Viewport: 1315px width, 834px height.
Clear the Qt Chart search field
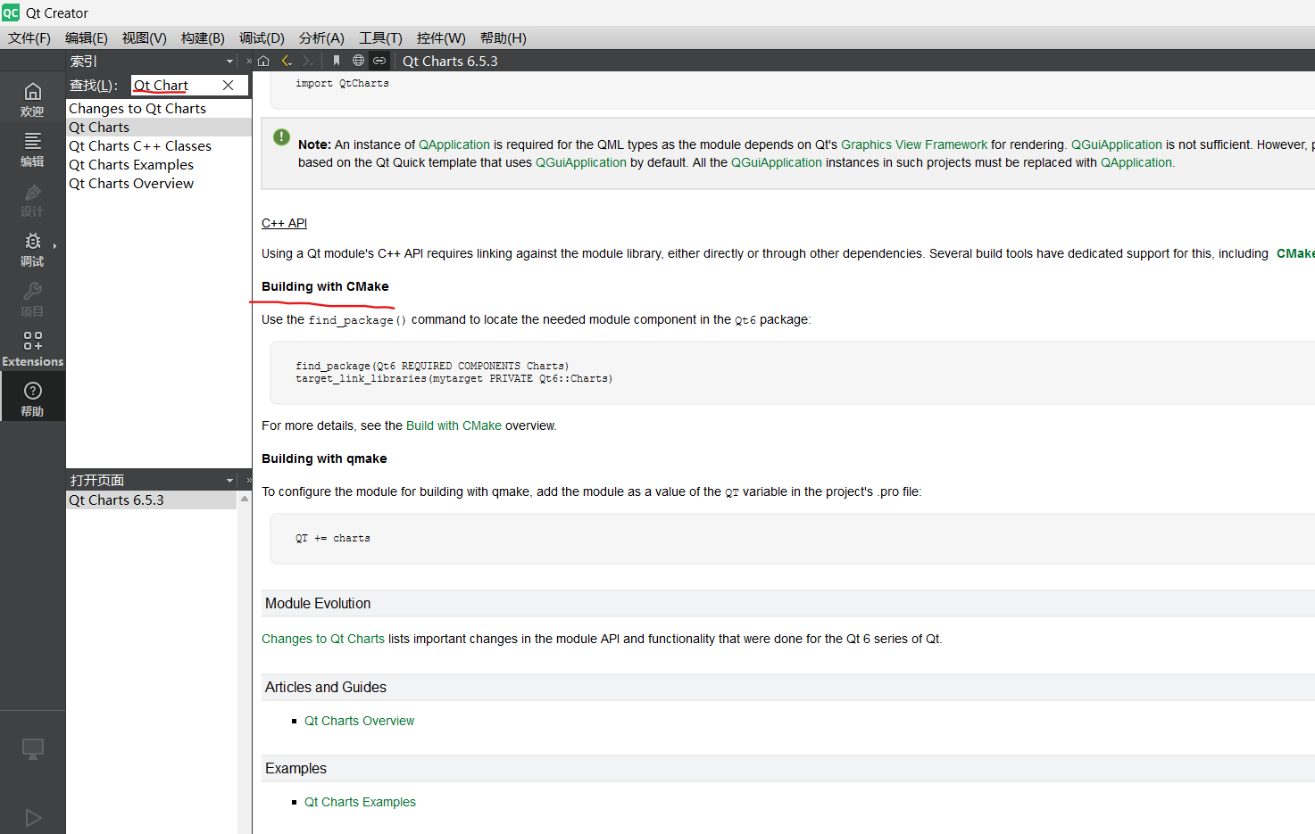(x=229, y=86)
